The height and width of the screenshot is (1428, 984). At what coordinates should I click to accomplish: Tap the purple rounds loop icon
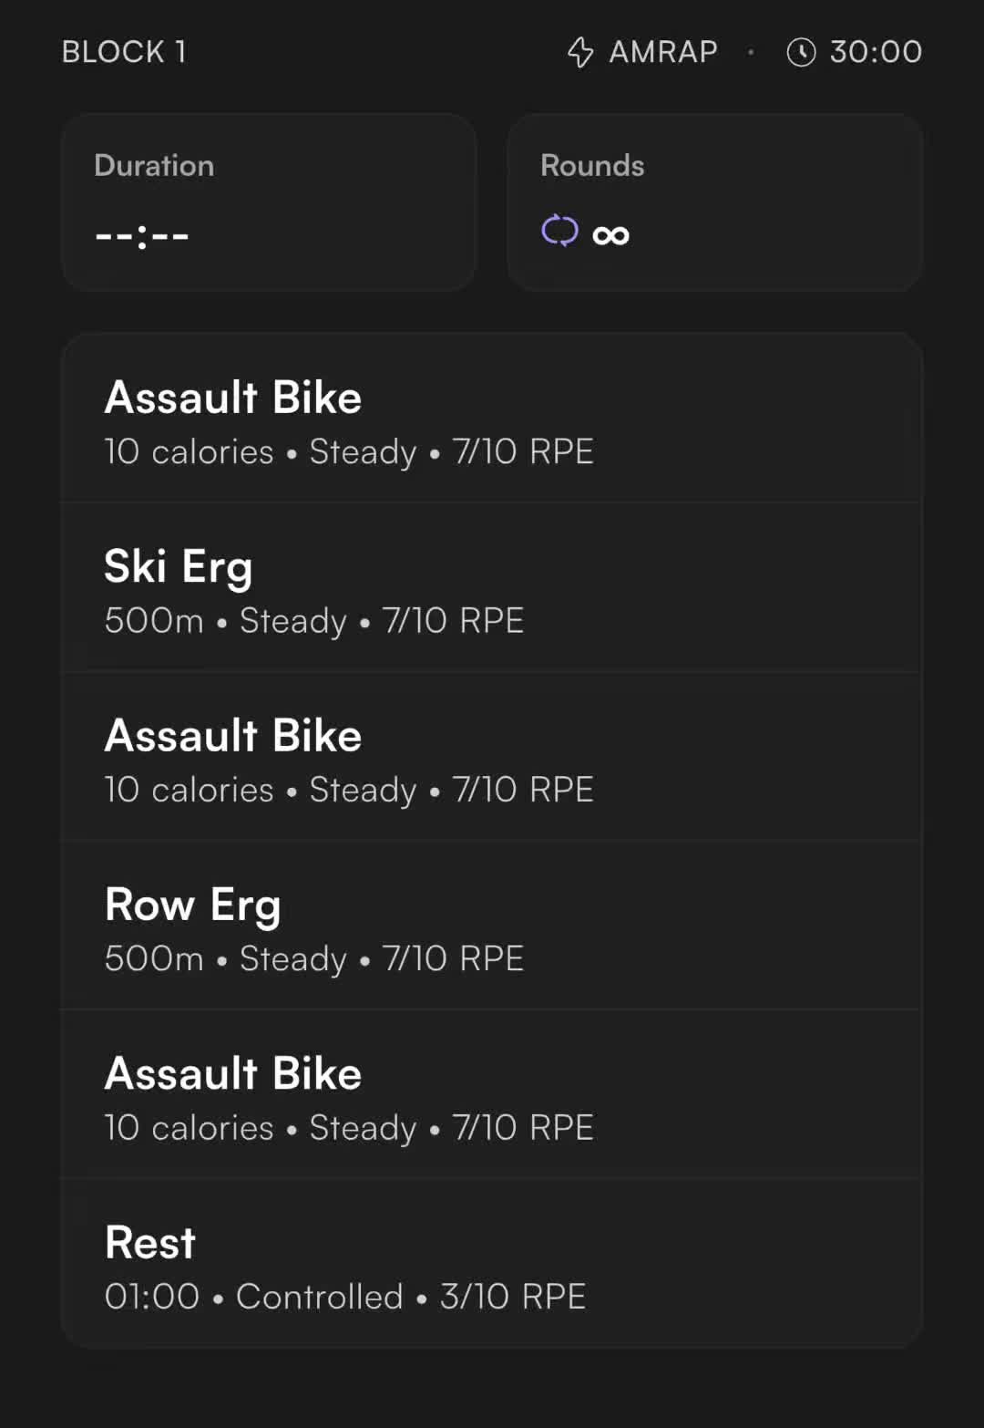[x=559, y=231]
